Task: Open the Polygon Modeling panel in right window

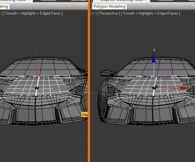Action: point(110,6)
